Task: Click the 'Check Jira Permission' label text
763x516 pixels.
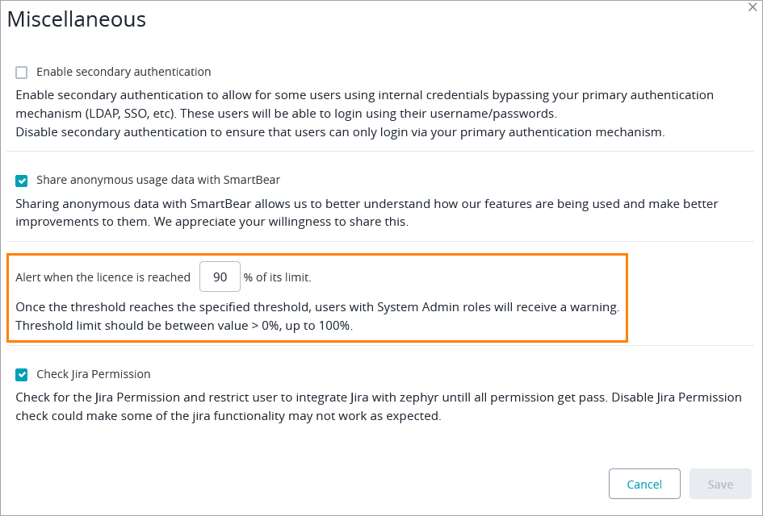Action: pos(94,374)
